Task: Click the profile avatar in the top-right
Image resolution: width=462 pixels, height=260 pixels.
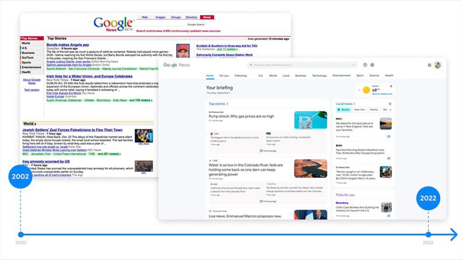Action: tap(437, 65)
